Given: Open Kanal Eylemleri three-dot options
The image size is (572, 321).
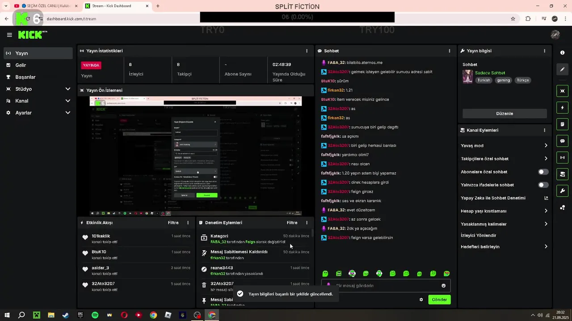Looking at the screenshot, I should (x=544, y=130).
